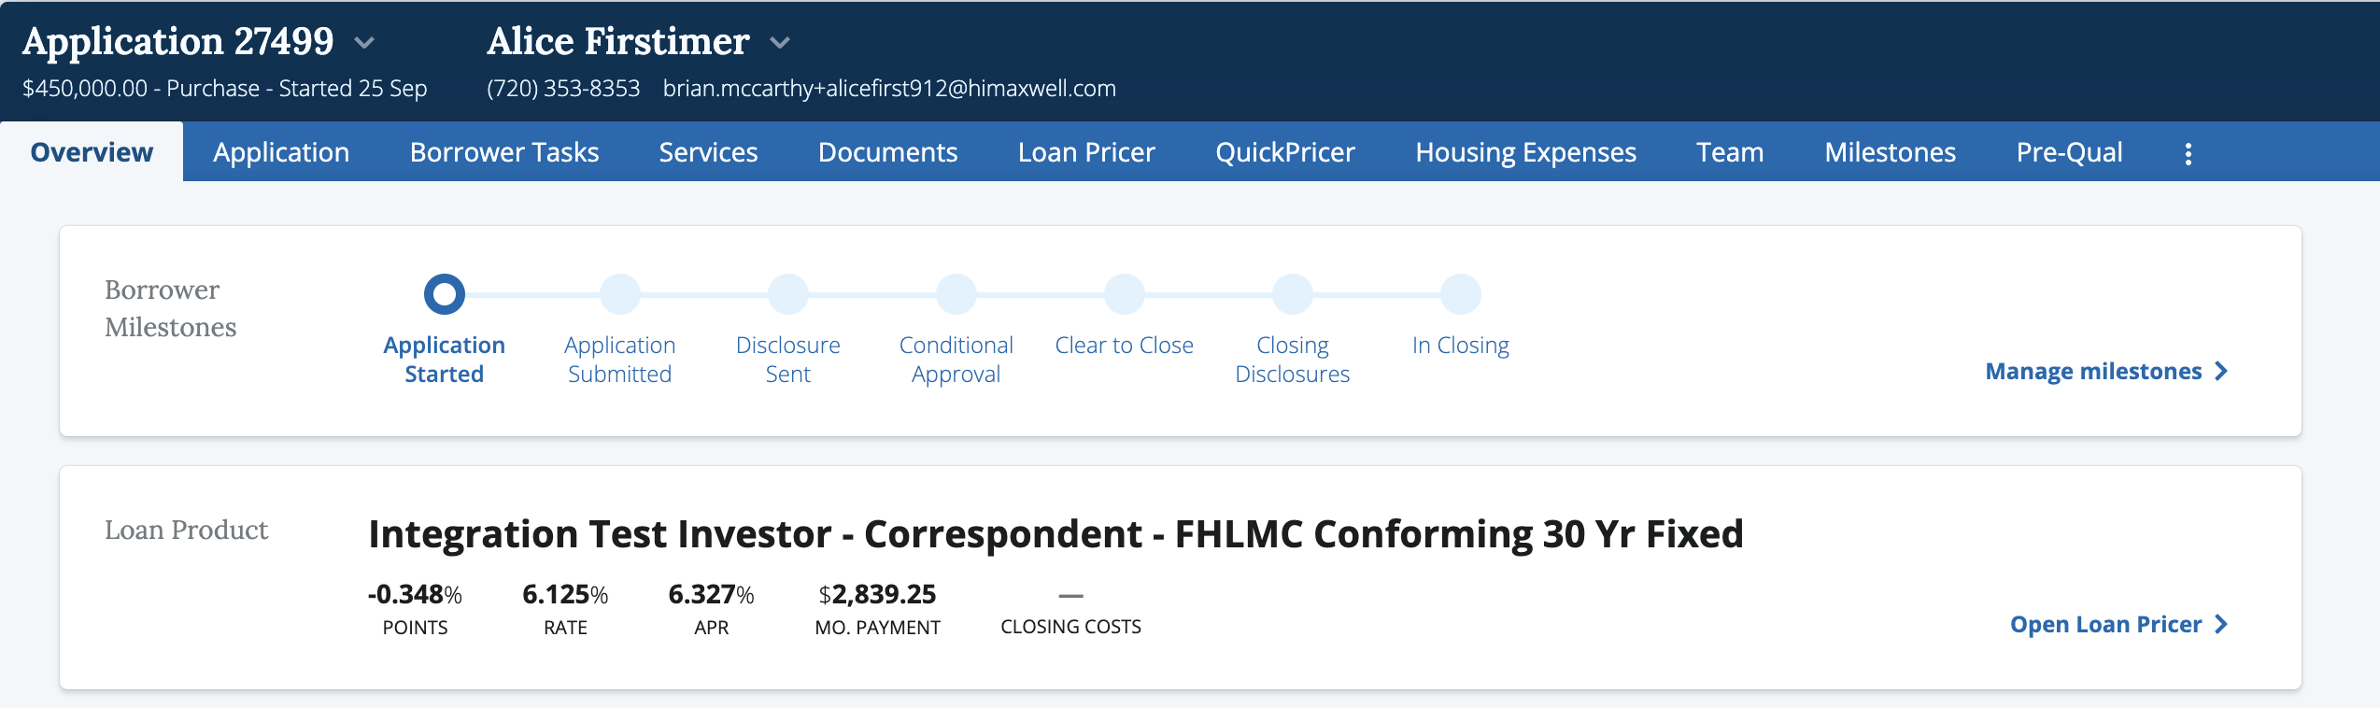Switch to the Team tab
Image resolution: width=2380 pixels, height=708 pixels.
point(1730,152)
